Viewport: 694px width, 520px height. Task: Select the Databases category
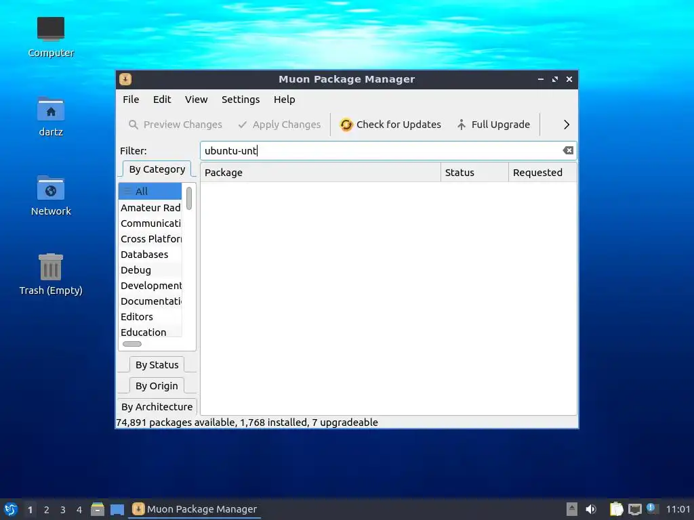point(150,255)
